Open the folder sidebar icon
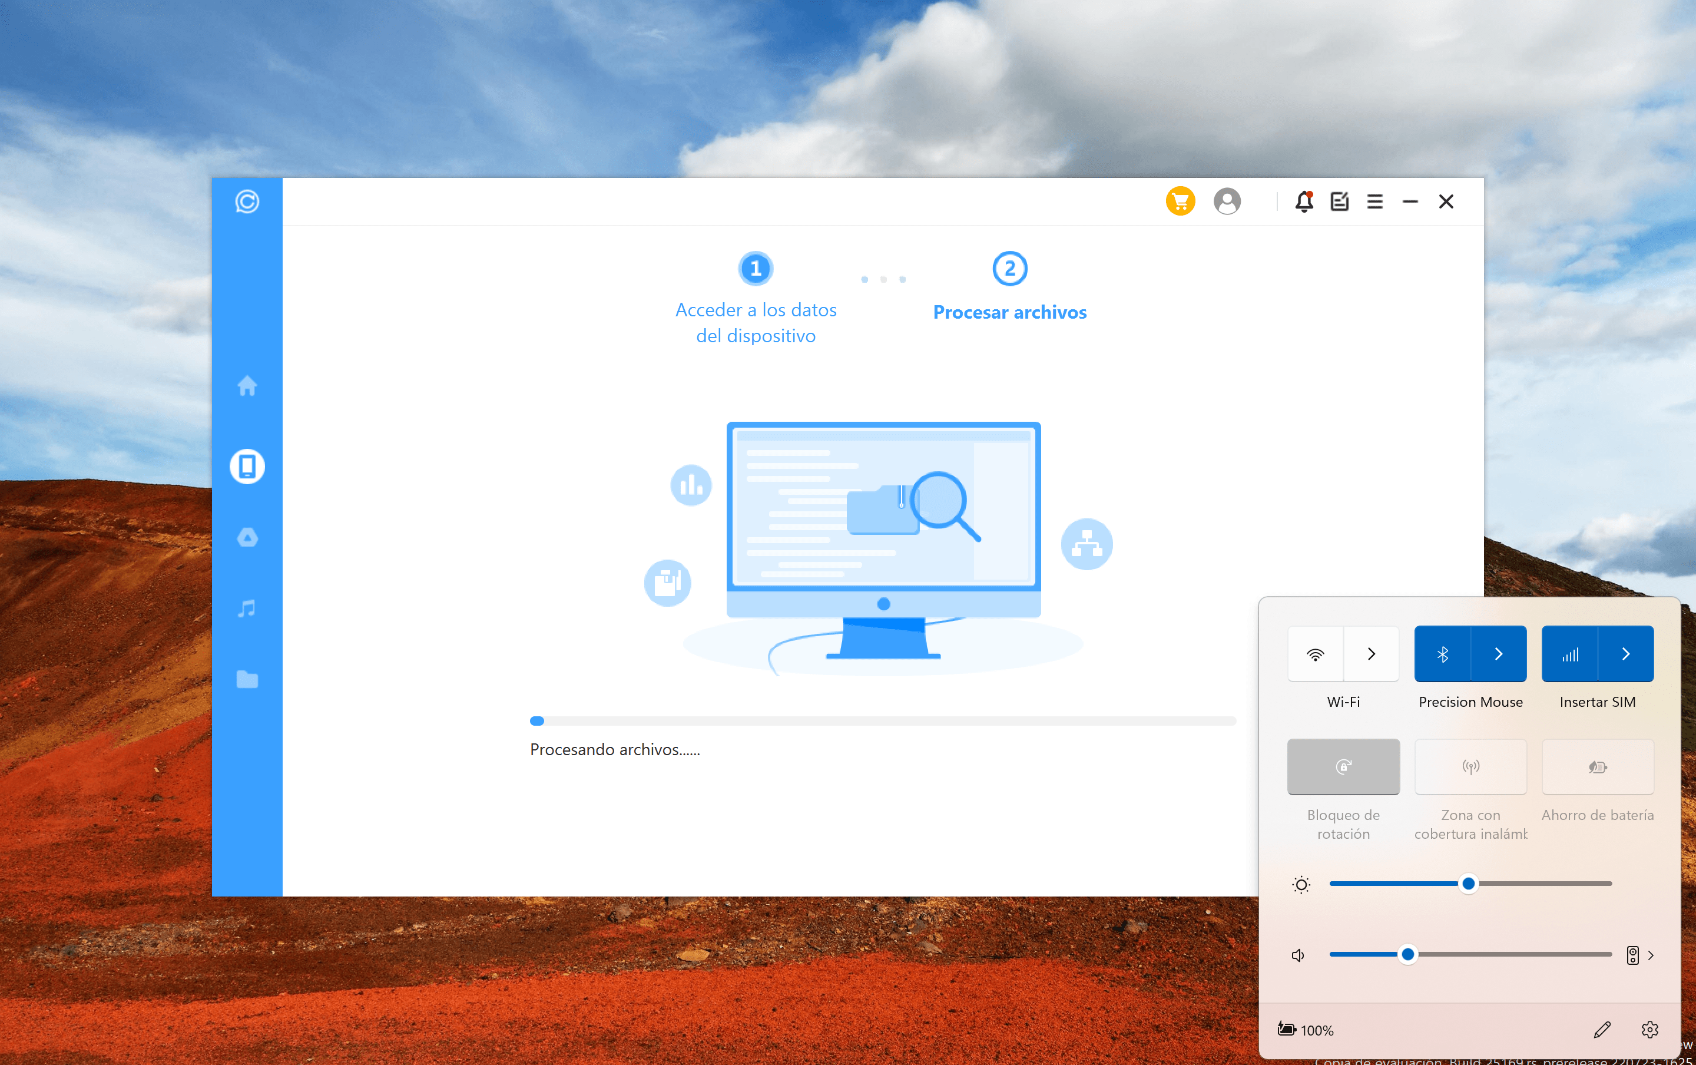 [x=246, y=679]
